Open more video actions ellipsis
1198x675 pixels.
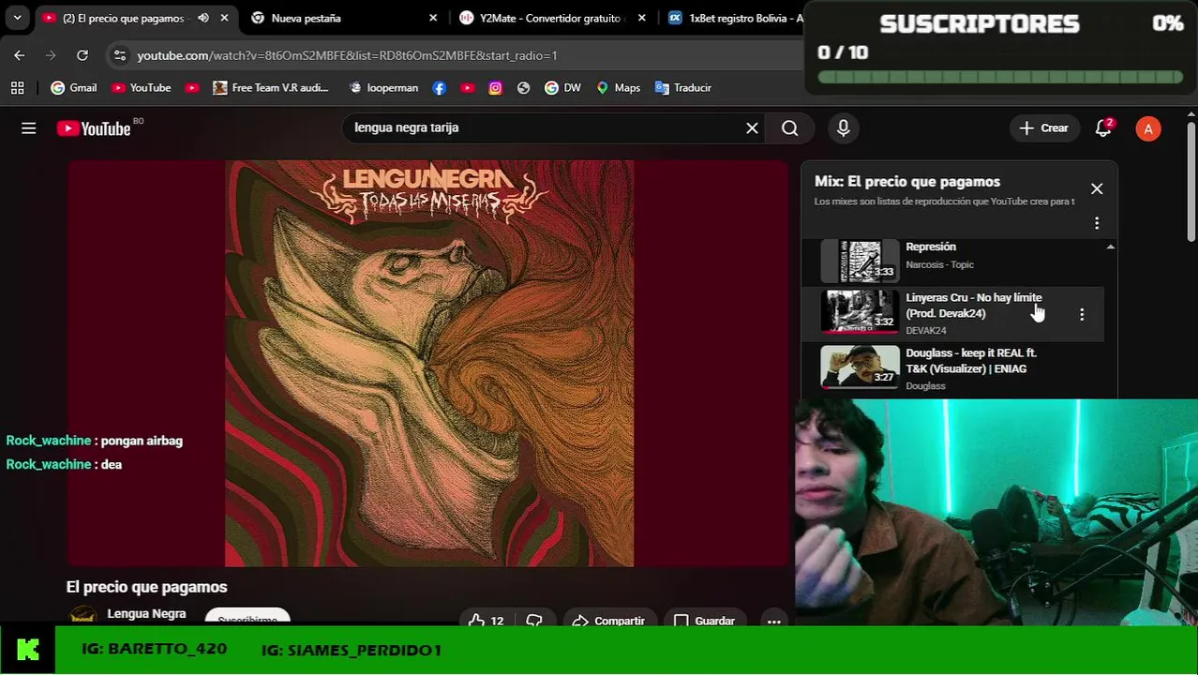click(774, 620)
